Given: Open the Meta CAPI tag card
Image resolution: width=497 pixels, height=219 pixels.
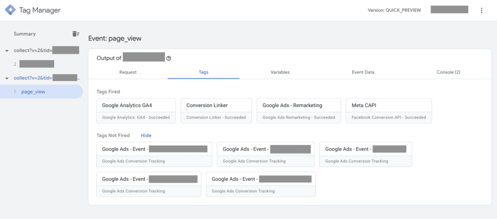Looking at the screenshot, I should [x=388, y=110].
